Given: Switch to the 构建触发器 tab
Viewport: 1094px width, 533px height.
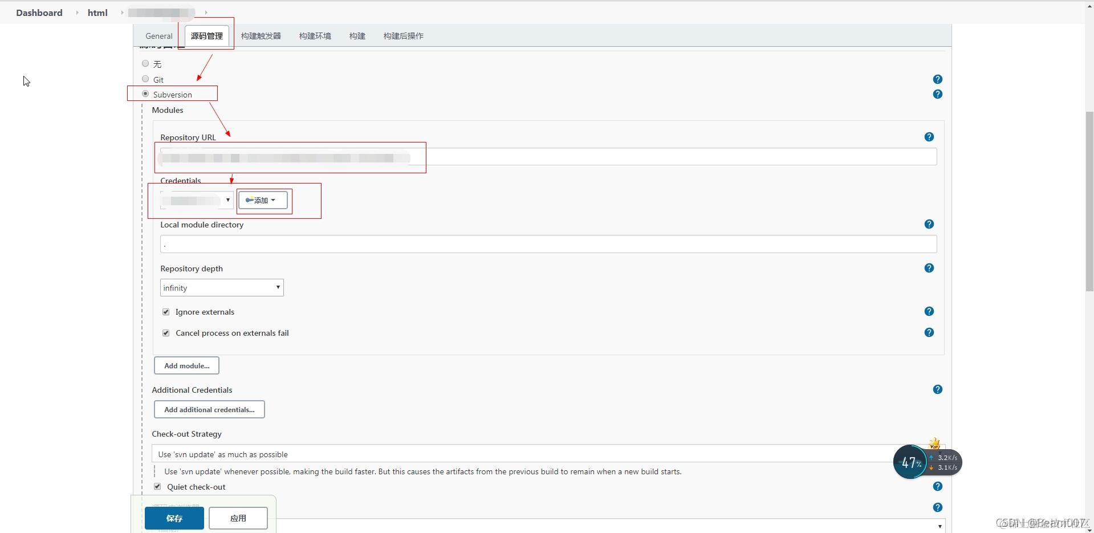Looking at the screenshot, I should pos(261,36).
